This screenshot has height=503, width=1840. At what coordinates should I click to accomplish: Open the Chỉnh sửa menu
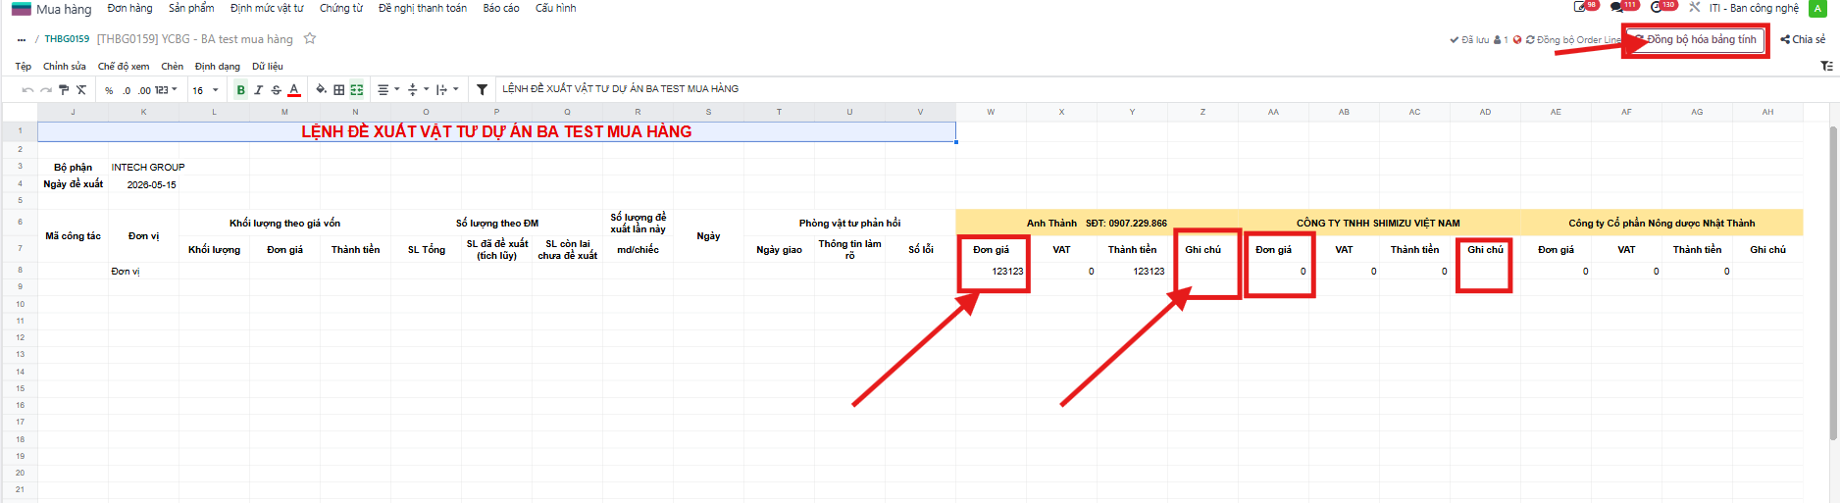[x=64, y=67]
